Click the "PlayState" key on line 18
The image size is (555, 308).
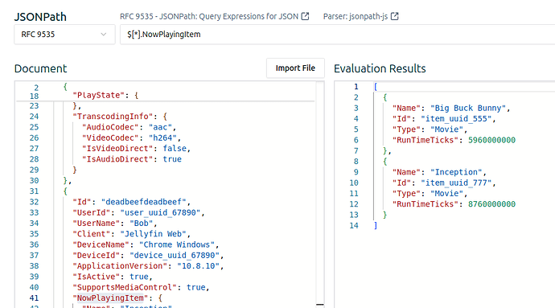coord(98,95)
